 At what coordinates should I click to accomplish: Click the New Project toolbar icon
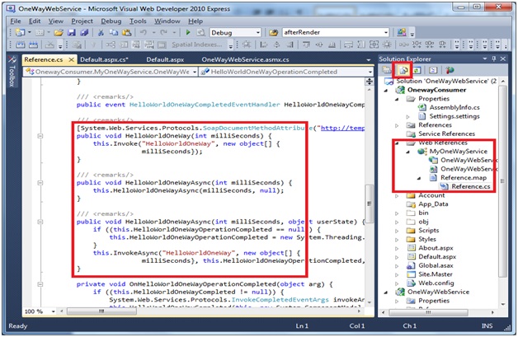pyautogui.click(x=21, y=32)
